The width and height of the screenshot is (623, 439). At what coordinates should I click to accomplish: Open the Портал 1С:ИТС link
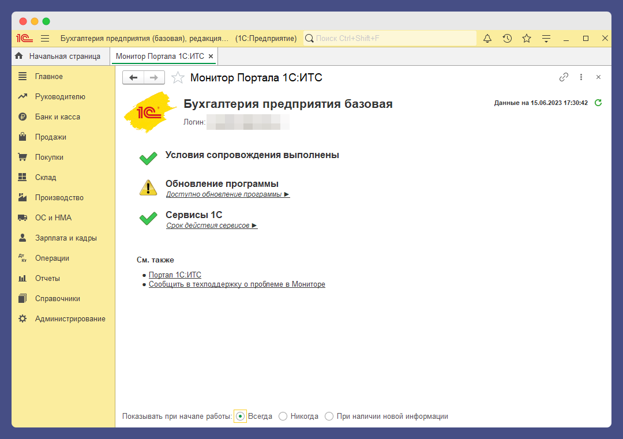tap(175, 275)
